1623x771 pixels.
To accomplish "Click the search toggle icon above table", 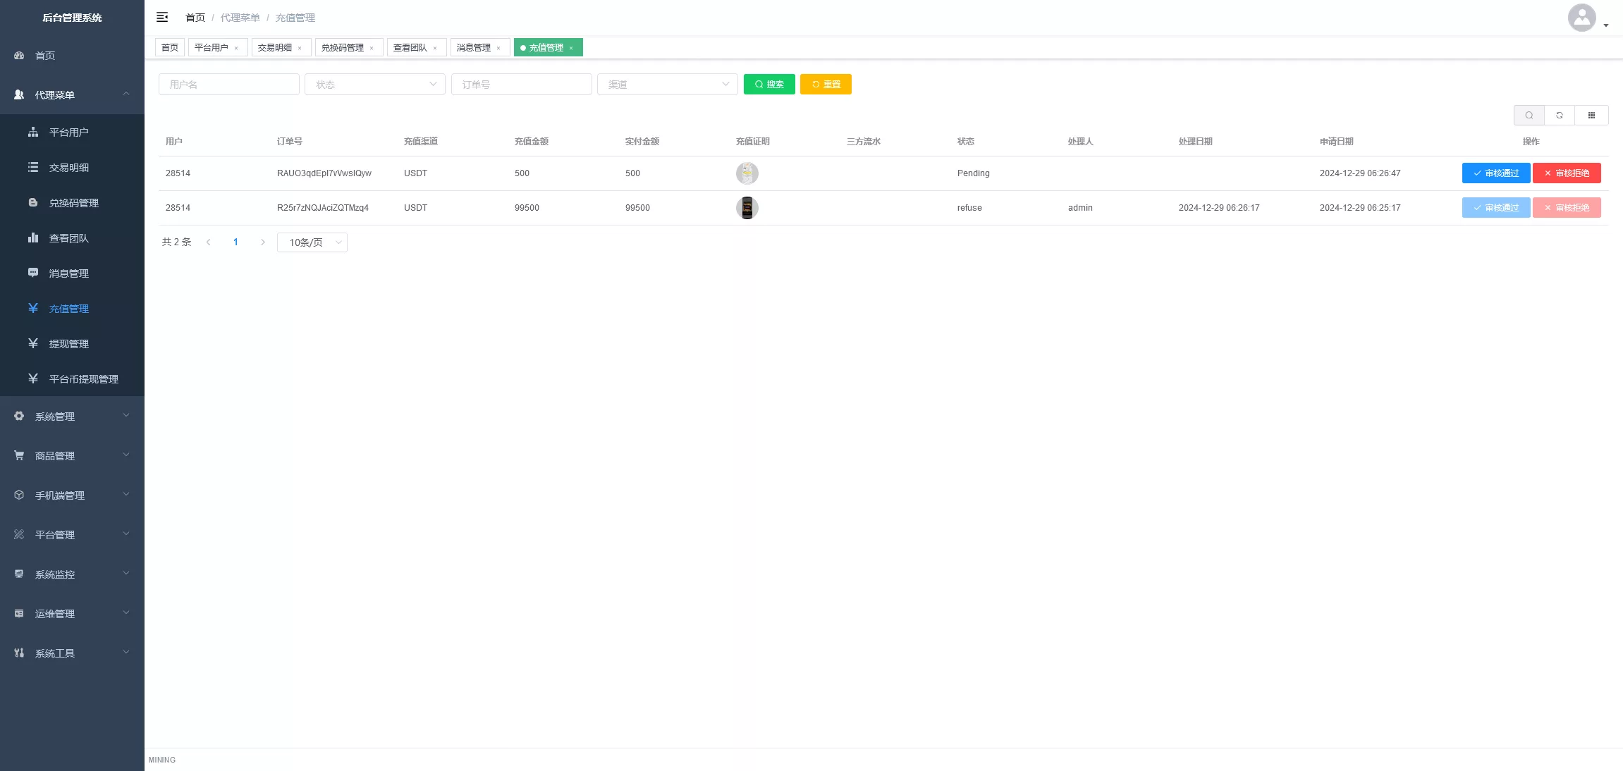I will click(1529, 115).
